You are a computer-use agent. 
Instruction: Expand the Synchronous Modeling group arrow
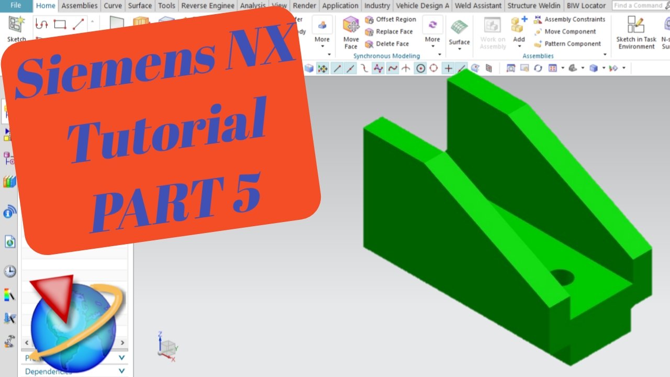440,54
